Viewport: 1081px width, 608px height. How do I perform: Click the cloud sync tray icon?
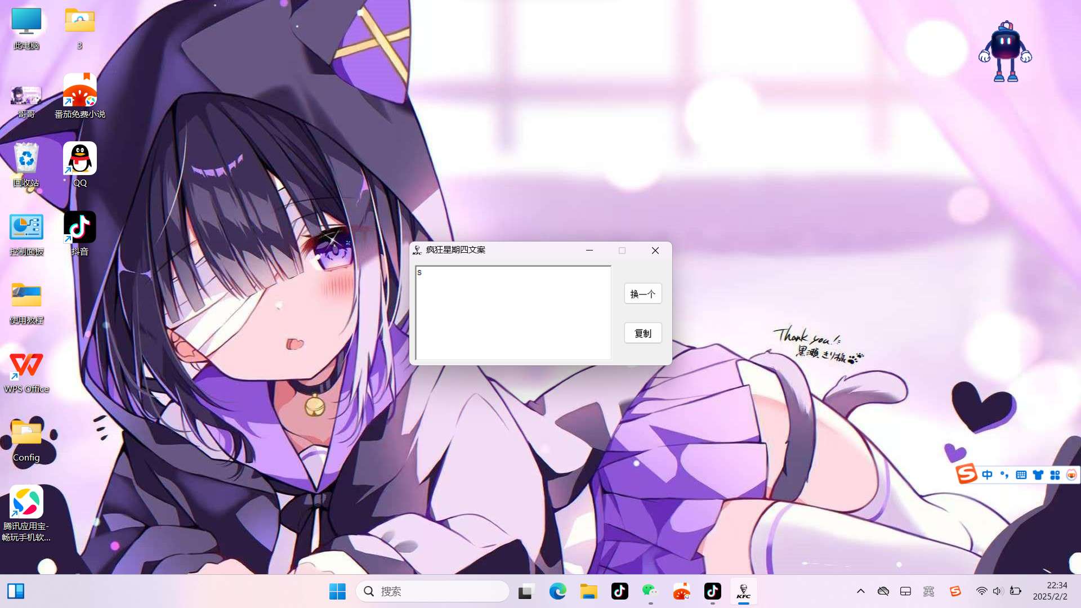(x=883, y=591)
